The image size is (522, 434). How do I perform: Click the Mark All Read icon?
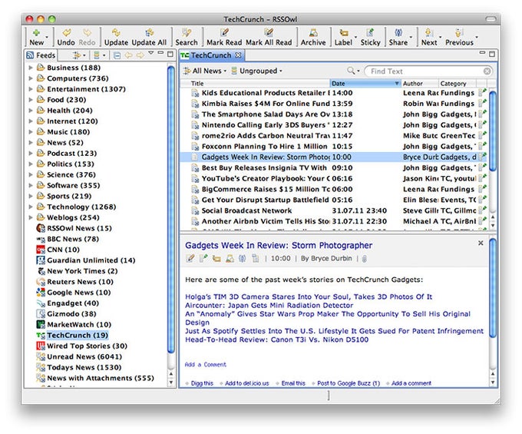pyautogui.click(x=269, y=32)
